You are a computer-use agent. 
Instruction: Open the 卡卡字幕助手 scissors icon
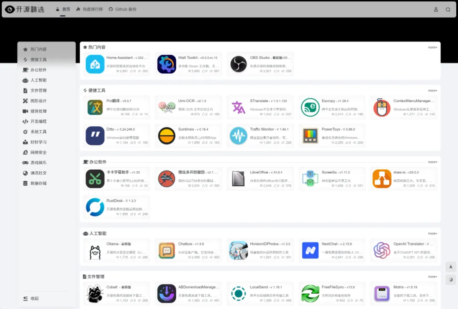pos(95,179)
